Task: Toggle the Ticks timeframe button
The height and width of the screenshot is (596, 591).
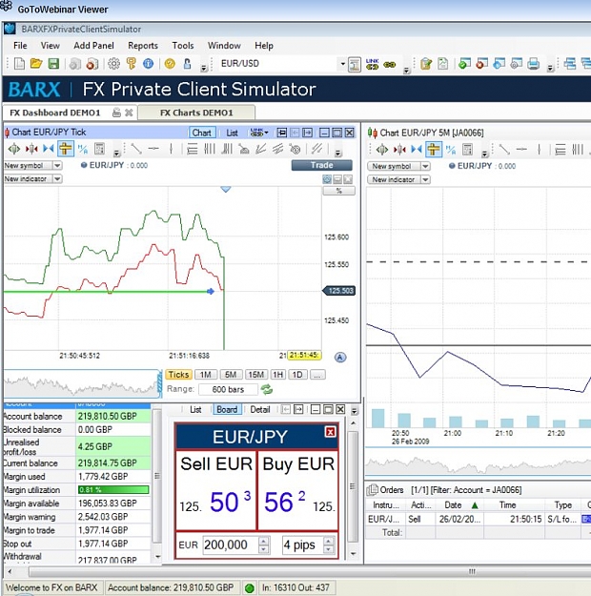Action: (x=178, y=375)
